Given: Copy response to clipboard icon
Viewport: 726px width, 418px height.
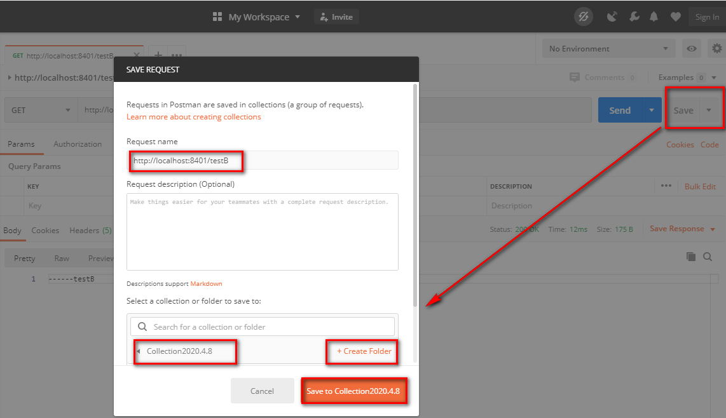Looking at the screenshot, I should click(x=691, y=257).
